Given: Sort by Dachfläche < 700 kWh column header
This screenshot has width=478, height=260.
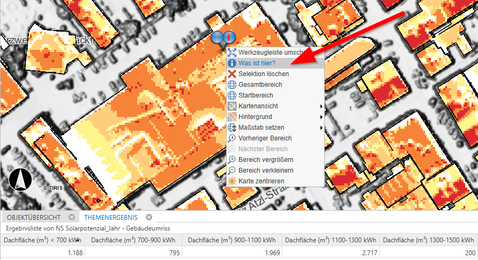Looking at the screenshot, I should (x=41, y=241).
